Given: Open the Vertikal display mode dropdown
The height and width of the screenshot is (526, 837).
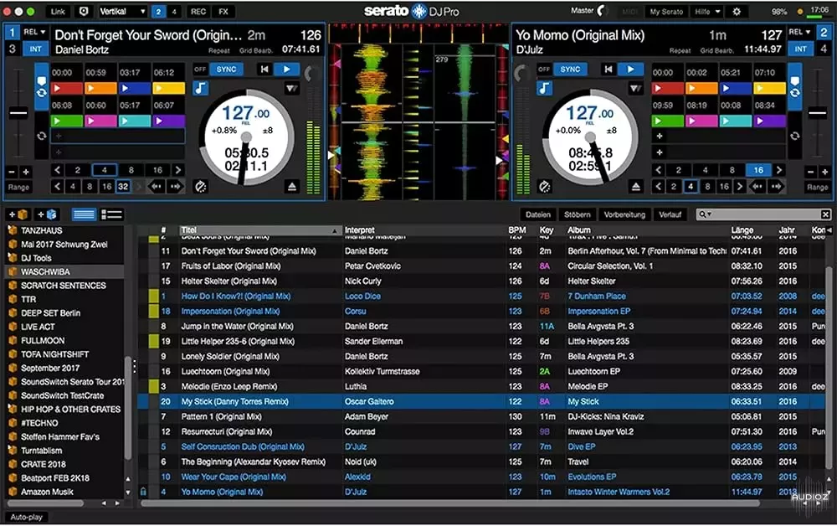Looking at the screenshot, I should pyautogui.click(x=122, y=11).
